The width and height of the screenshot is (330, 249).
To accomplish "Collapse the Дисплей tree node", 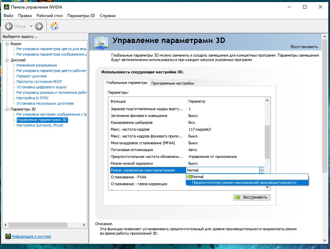I will point(7,60).
